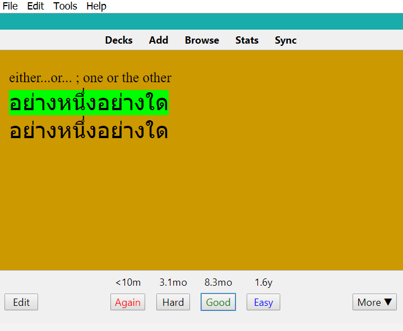This screenshot has width=403, height=331.
Task: Click the green highlighted Thai answer
Action: click(89, 102)
